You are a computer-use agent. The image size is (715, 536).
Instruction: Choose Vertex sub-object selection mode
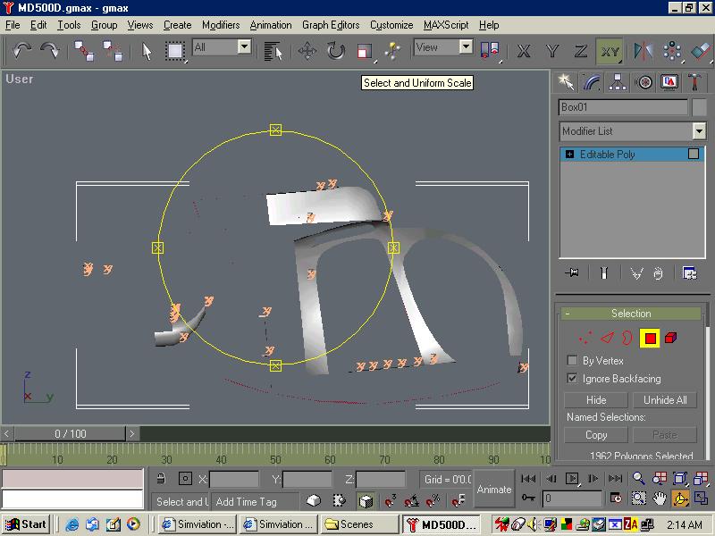click(x=585, y=339)
